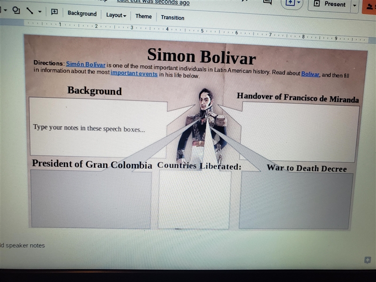Screen dimensions: 376x282
Task: Click the Add comment toolbar icon
Action: [55, 12]
